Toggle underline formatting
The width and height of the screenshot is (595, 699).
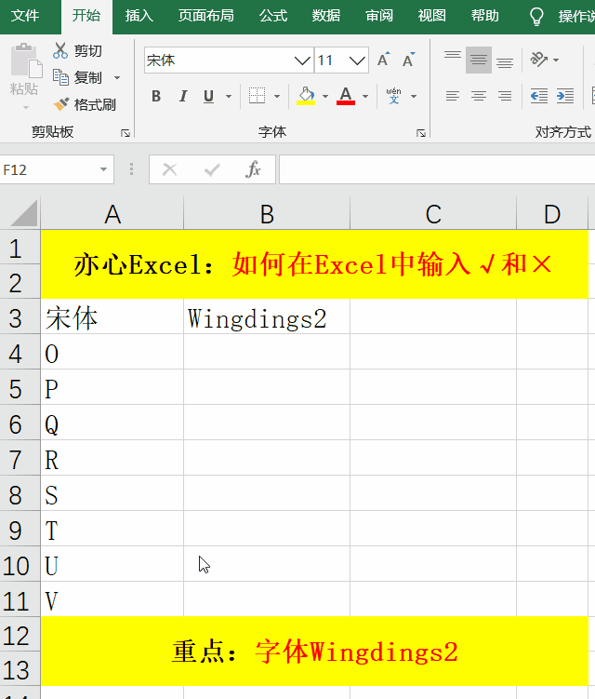[x=208, y=96]
